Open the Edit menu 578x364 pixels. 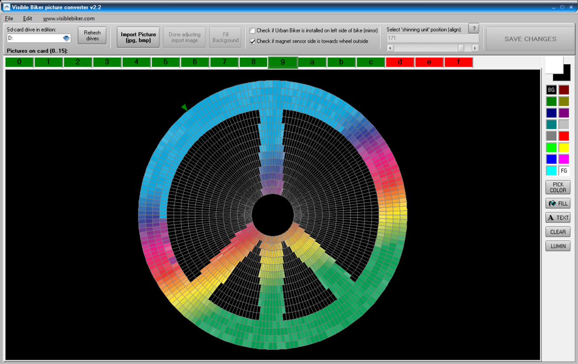click(28, 19)
